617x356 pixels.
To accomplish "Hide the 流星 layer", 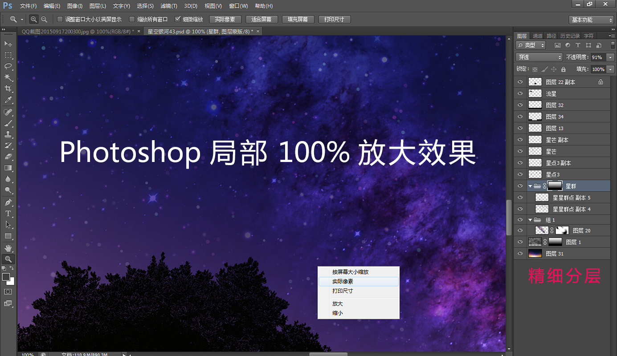I will (x=519, y=93).
